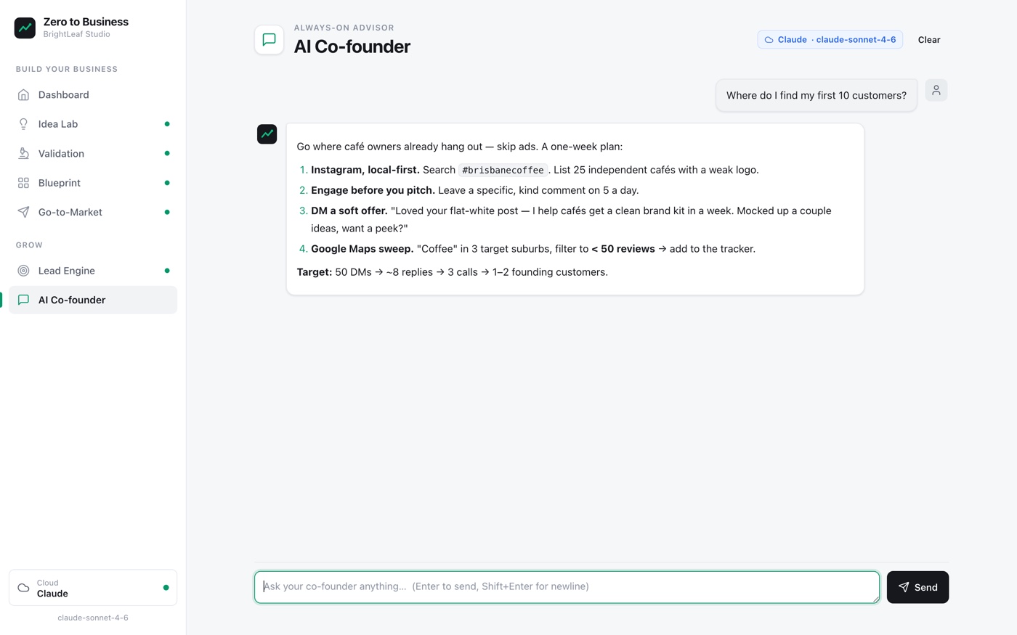Click the user avatar icon beside the question
The height and width of the screenshot is (635, 1017).
click(x=936, y=91)
